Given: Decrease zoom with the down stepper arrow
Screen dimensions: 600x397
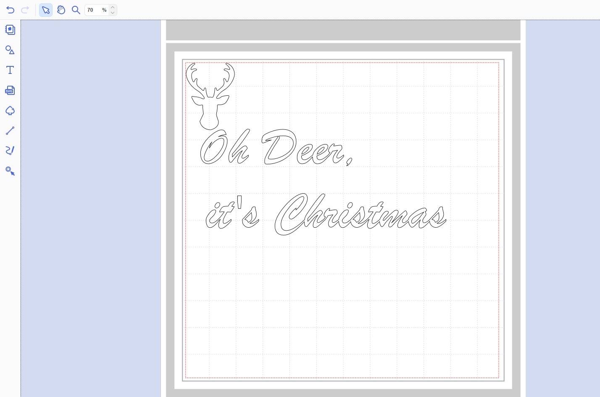Looking at the screenshot, I should 113,13.
